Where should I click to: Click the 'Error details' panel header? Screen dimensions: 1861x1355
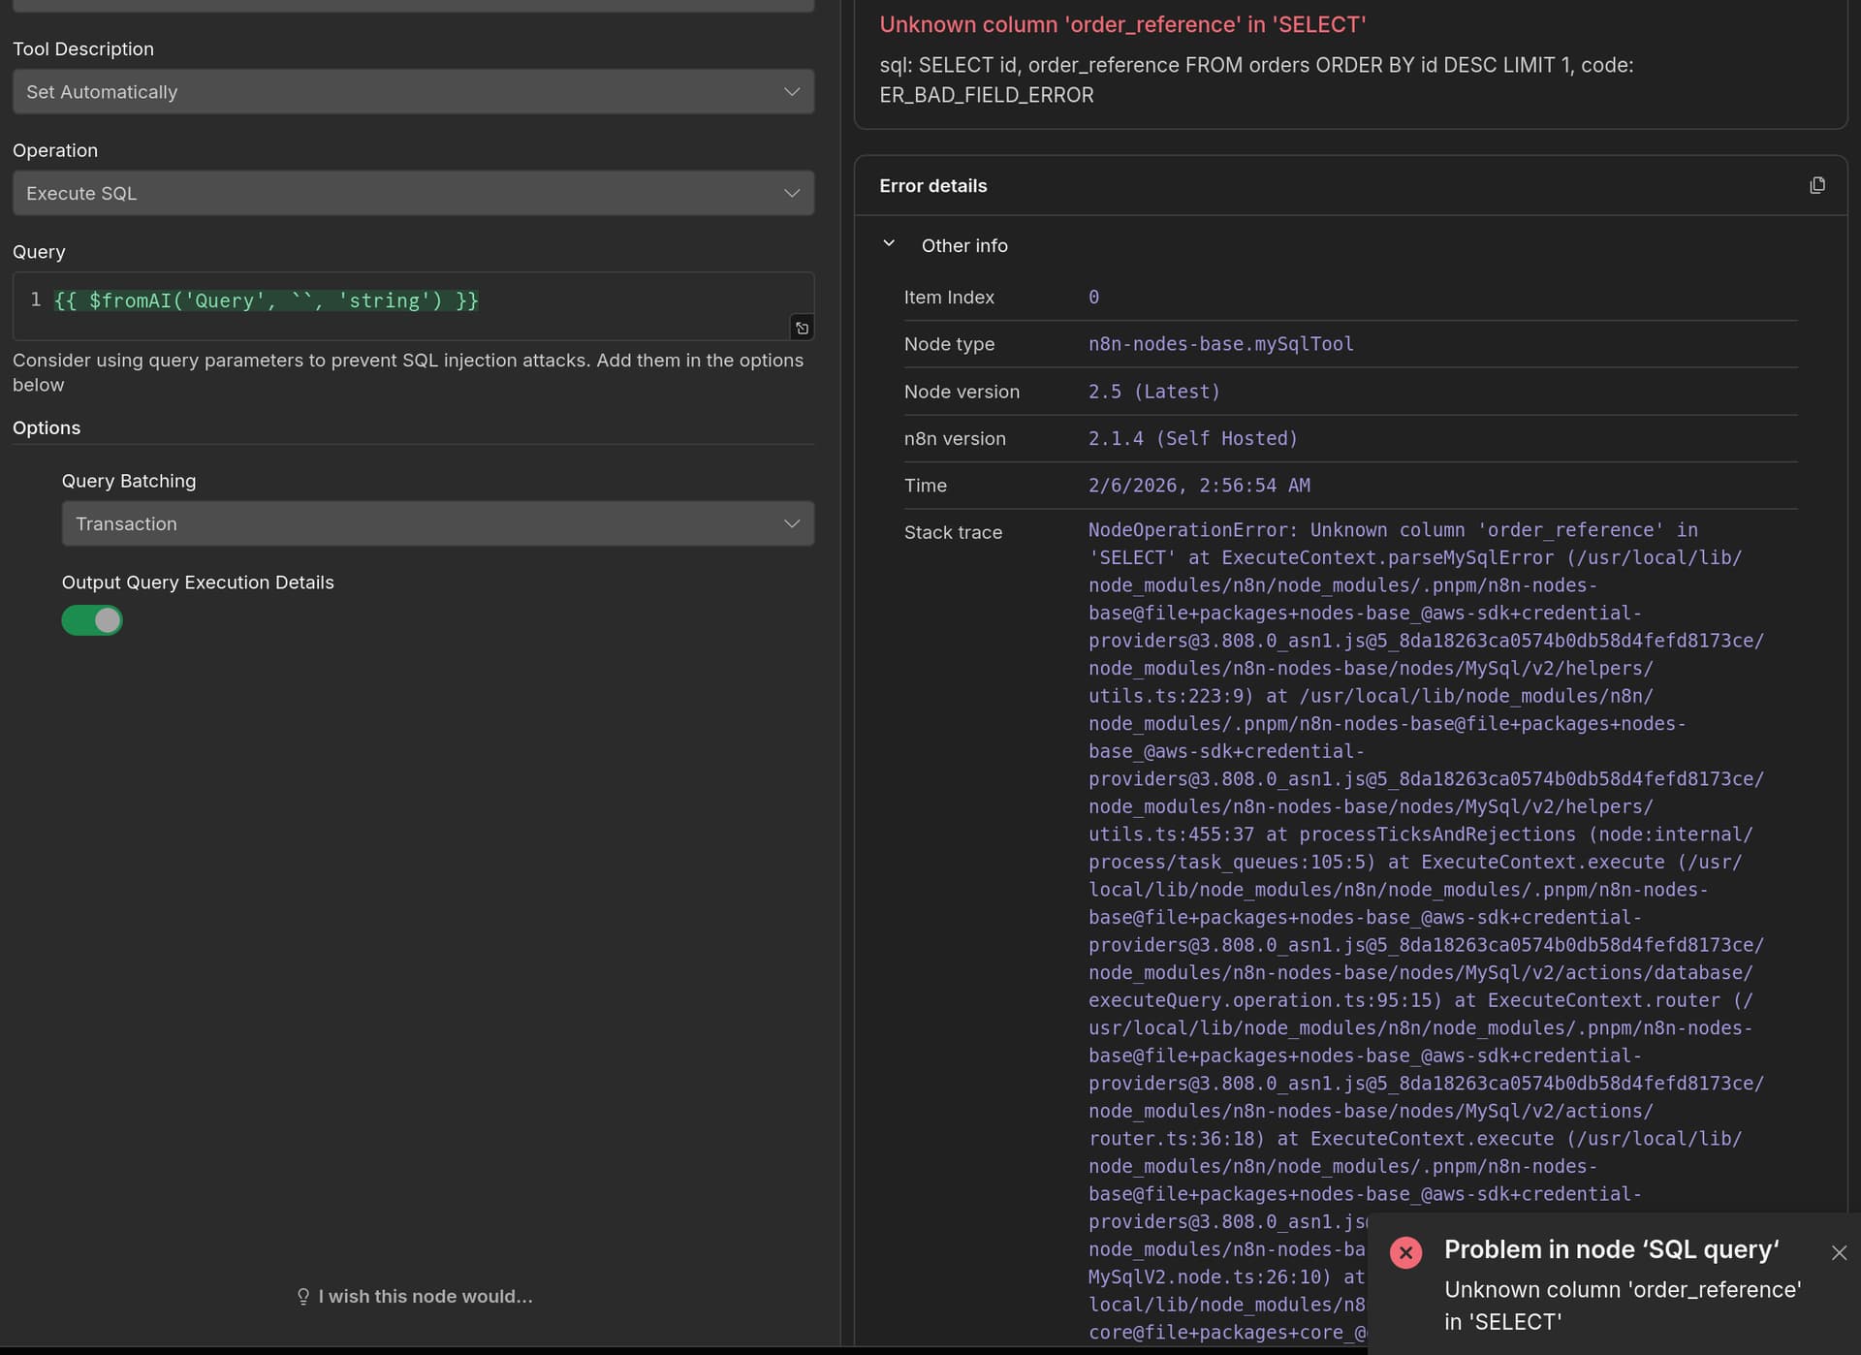tap(932, 186)
